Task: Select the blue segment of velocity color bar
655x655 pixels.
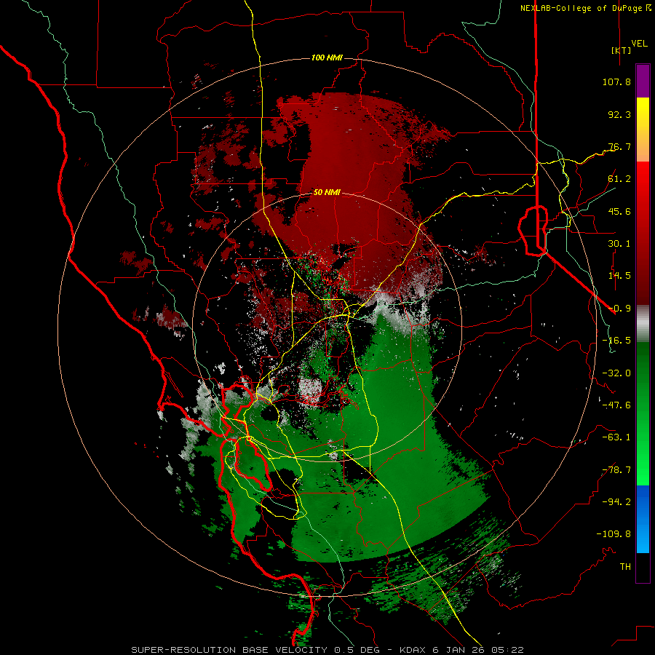Action: click(643, 519)
